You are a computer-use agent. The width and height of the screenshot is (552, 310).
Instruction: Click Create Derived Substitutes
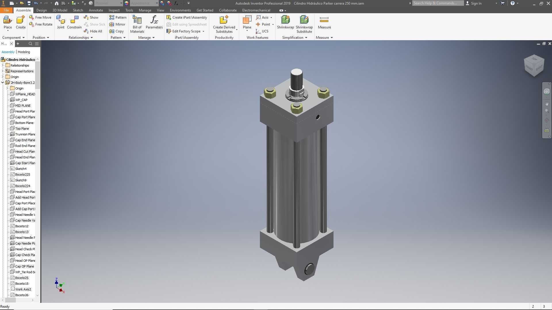[x=224, y=24]
